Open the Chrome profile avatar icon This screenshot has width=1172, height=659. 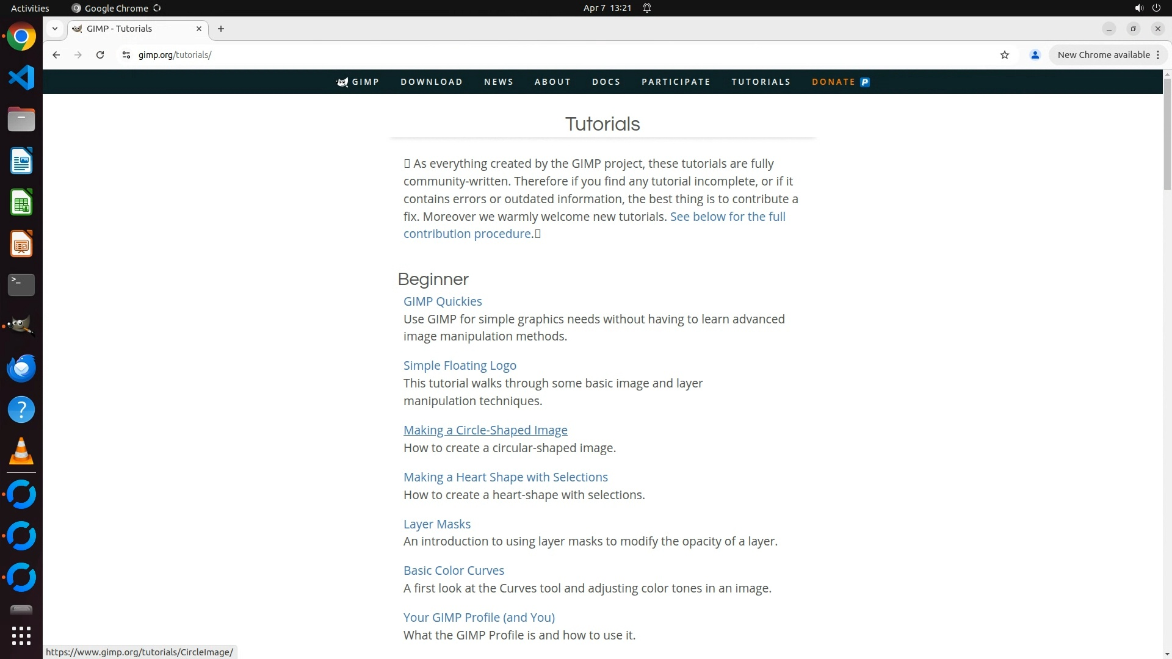[1035, 55]
